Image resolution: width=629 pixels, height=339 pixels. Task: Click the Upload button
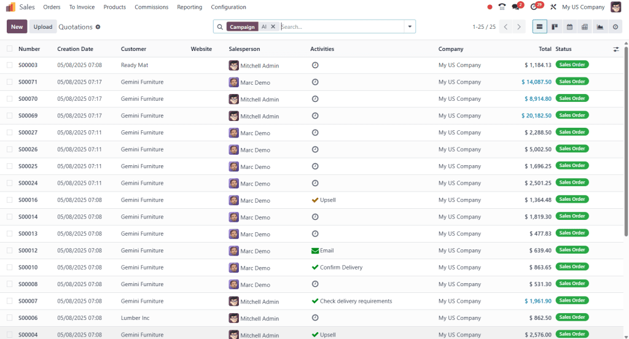point(43,27)
